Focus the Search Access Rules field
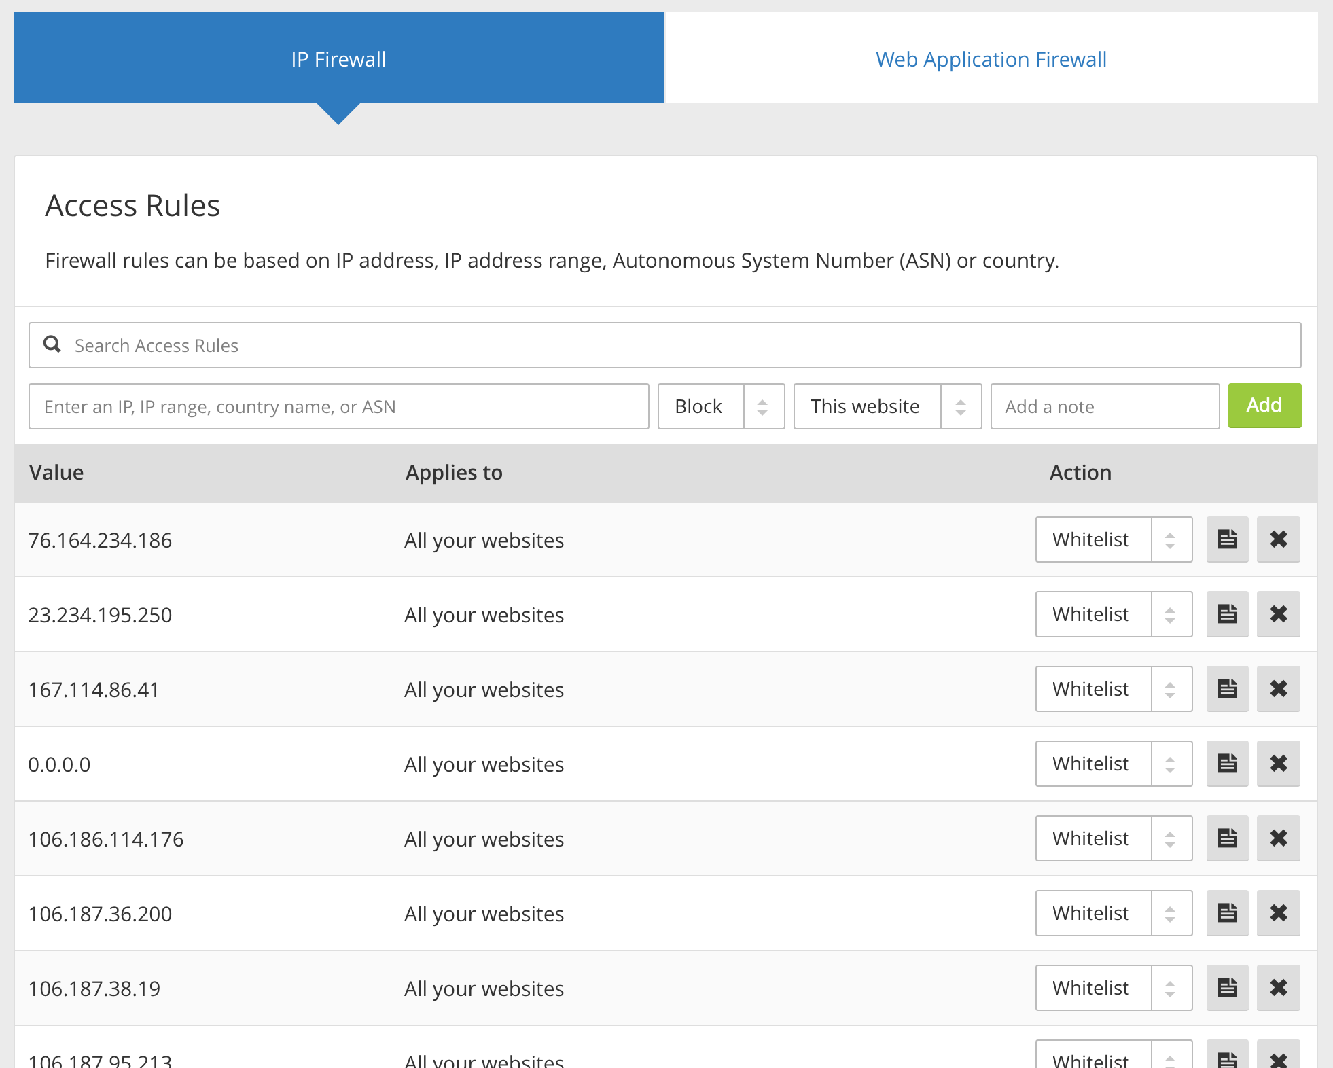1333x1068 pixels. pyautogui.click(x=664, y=345)
